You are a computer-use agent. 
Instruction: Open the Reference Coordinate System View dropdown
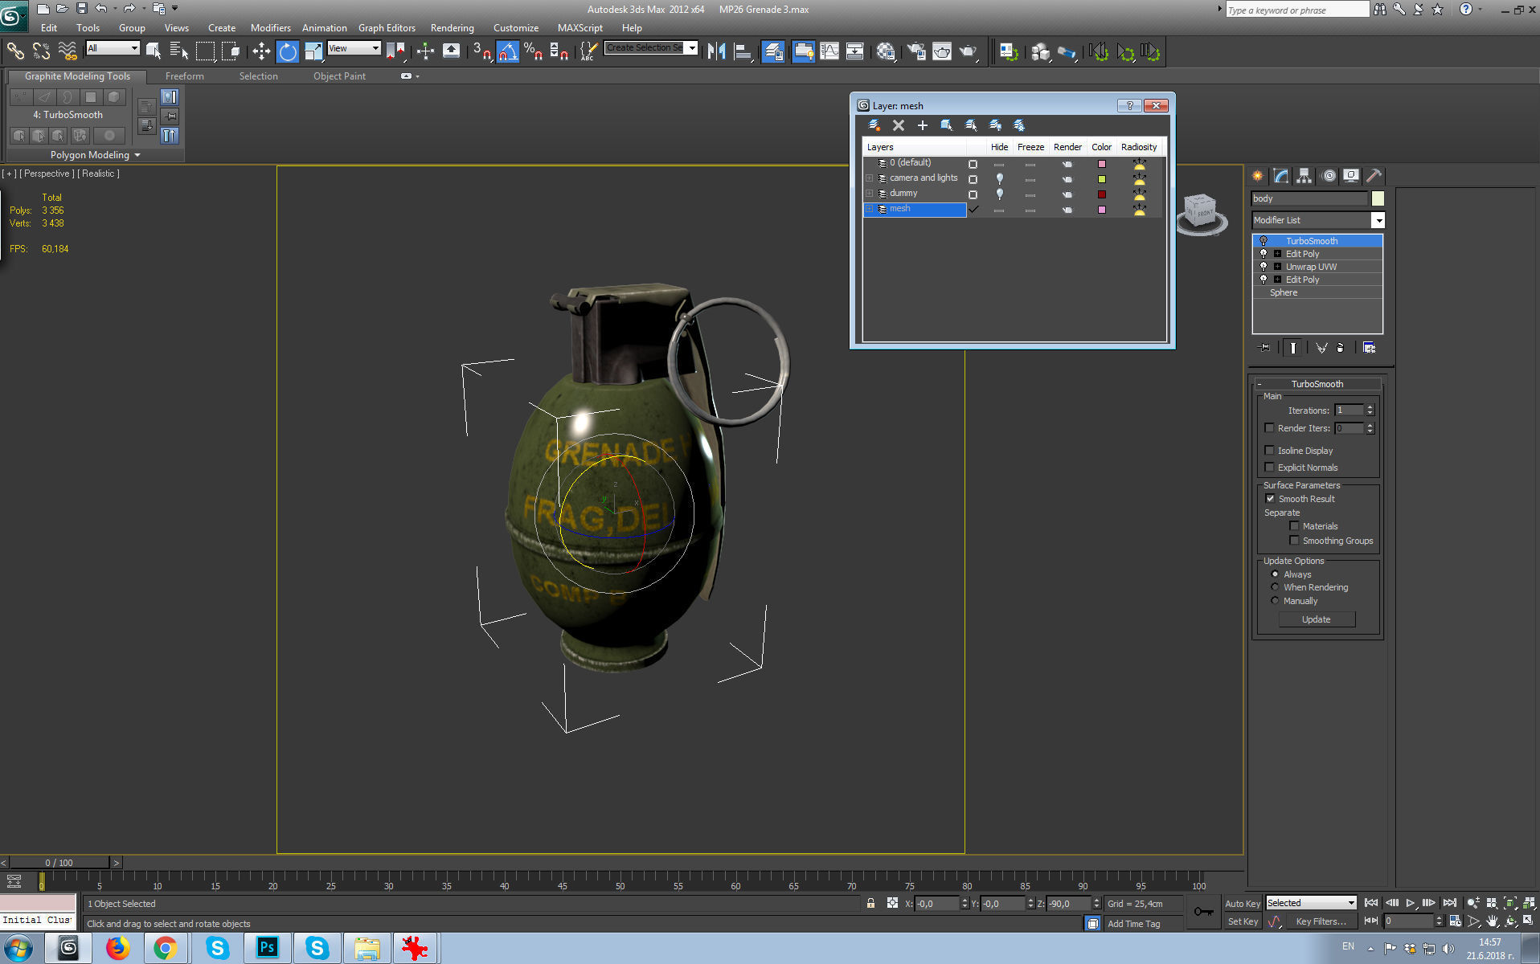point(377,48)
